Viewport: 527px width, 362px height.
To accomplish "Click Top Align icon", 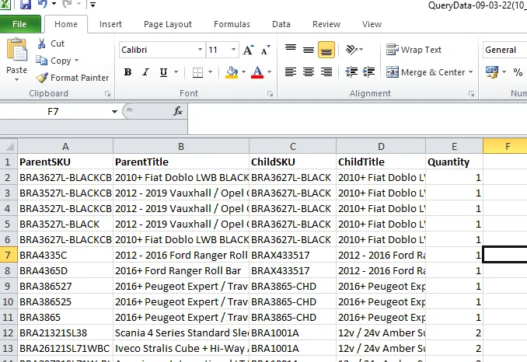I will click(291, 50).
